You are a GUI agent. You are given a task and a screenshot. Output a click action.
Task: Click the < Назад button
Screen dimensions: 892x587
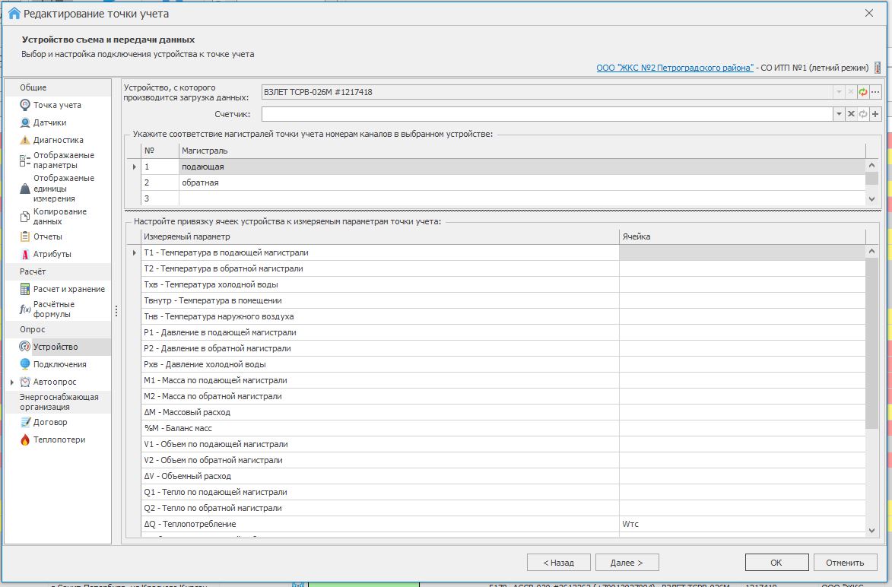[559, 563]
